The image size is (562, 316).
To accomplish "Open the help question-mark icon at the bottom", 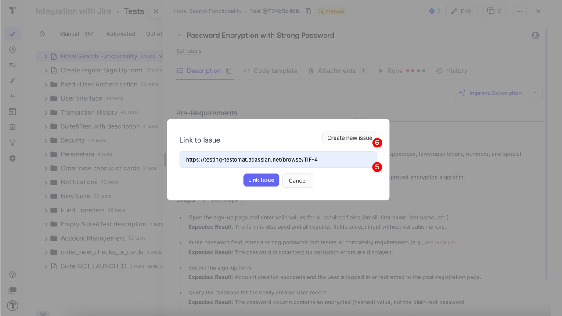I will click(x=12, y=274).
